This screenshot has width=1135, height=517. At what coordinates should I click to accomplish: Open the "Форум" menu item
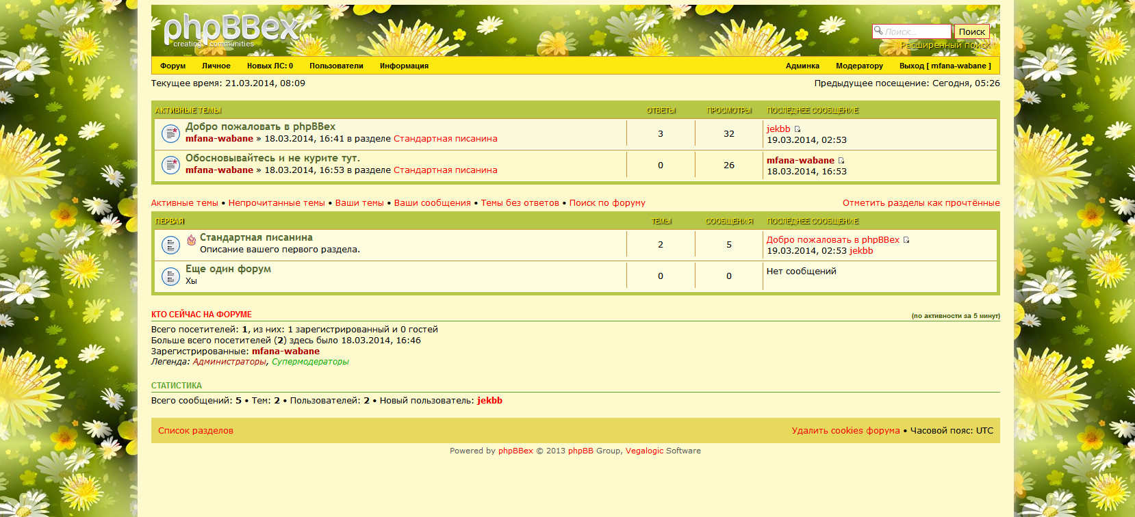(173, 66)
